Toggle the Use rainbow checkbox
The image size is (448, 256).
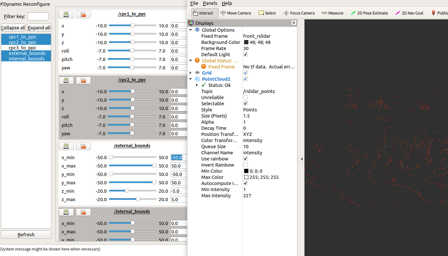click(x=245, y=159)
